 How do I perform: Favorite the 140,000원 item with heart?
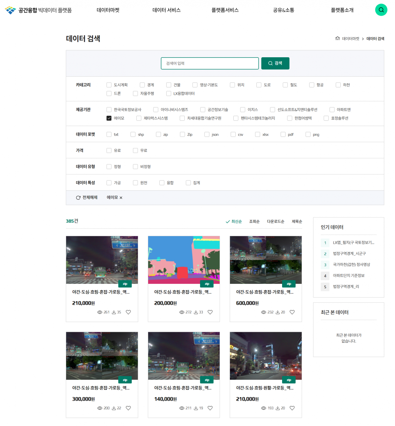[210, 408]
